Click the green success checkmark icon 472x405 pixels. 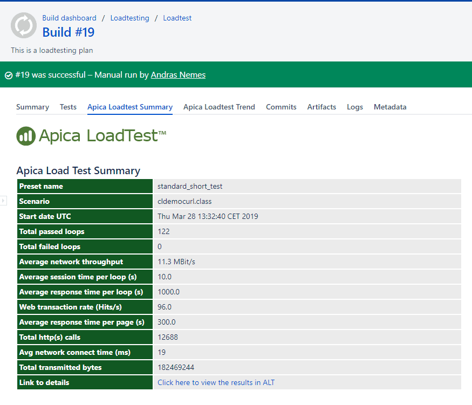click(9, 75)
